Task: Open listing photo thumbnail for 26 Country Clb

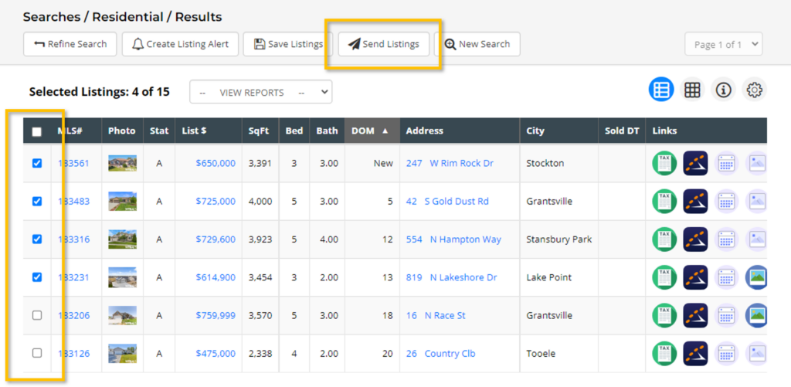Action: point(122,354)
